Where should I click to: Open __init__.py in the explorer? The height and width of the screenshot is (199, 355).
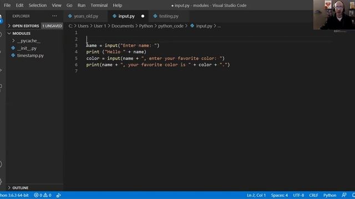point(27,48)
